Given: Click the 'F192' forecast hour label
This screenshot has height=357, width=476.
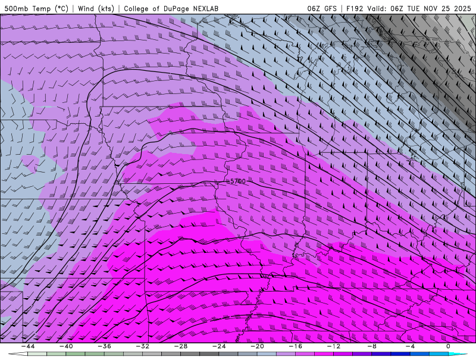Looking at the screenshot, I should 355,8.
